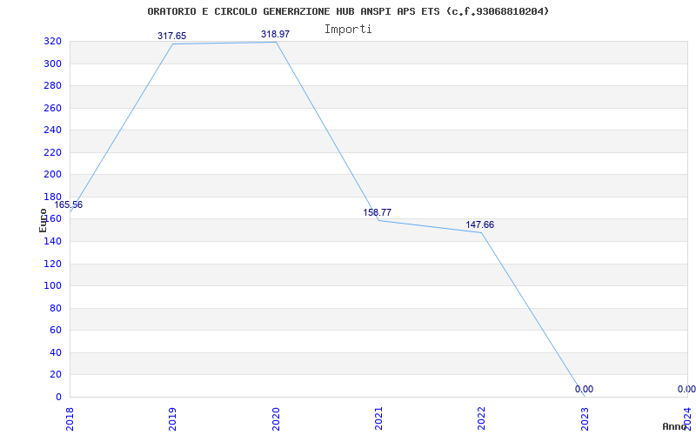Click the 320 y-axis tick label

tap(52, 41)
